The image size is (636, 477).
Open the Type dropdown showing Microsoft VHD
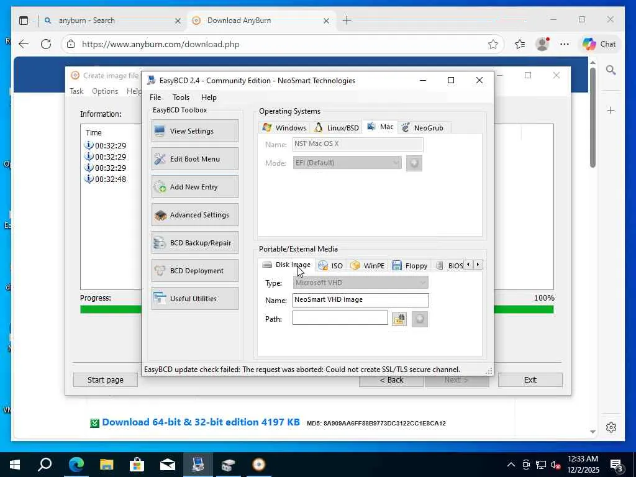pyautogui.click(x=360, y=283)
